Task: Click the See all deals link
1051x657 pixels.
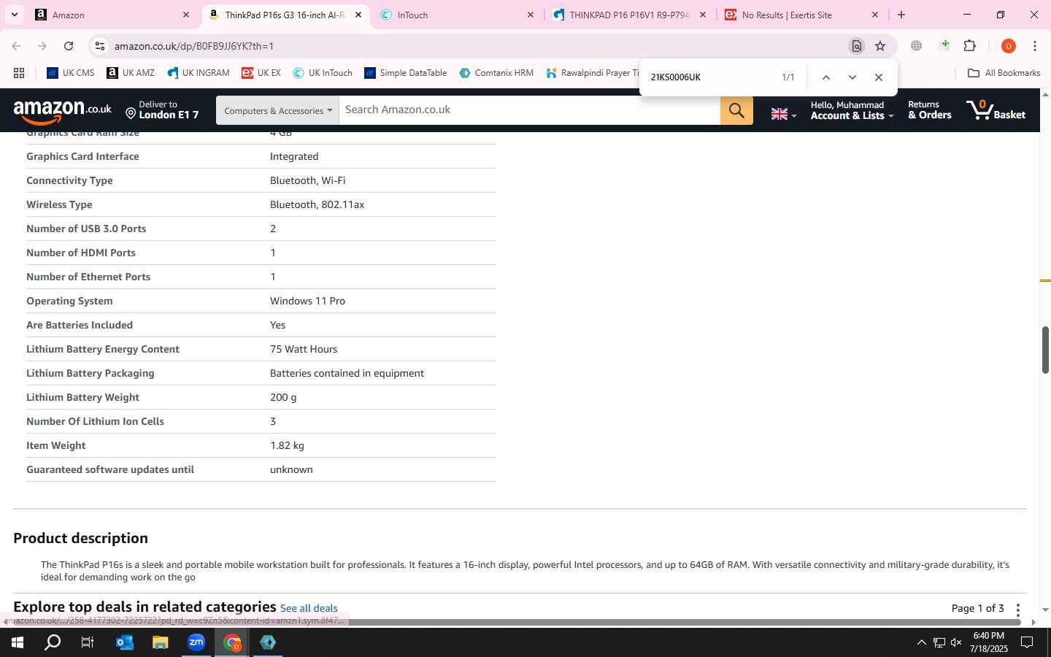Action: pyautogui.click(x=309, y=608)
